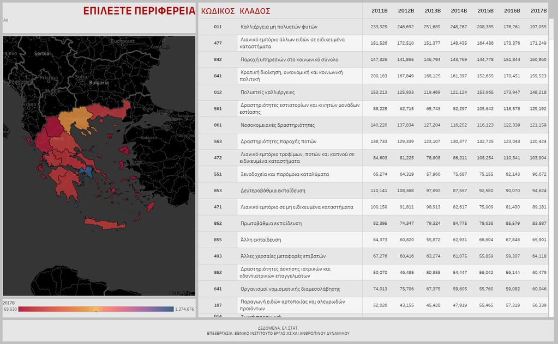558x344 pixels.
Task: Select row code 841
Action: (218, 76)
